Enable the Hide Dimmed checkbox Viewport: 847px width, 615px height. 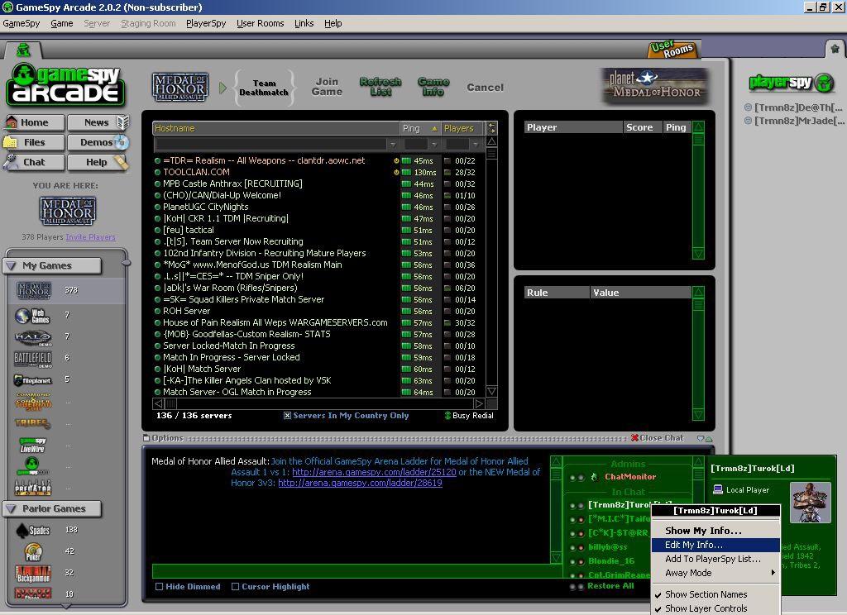(159, 586)
